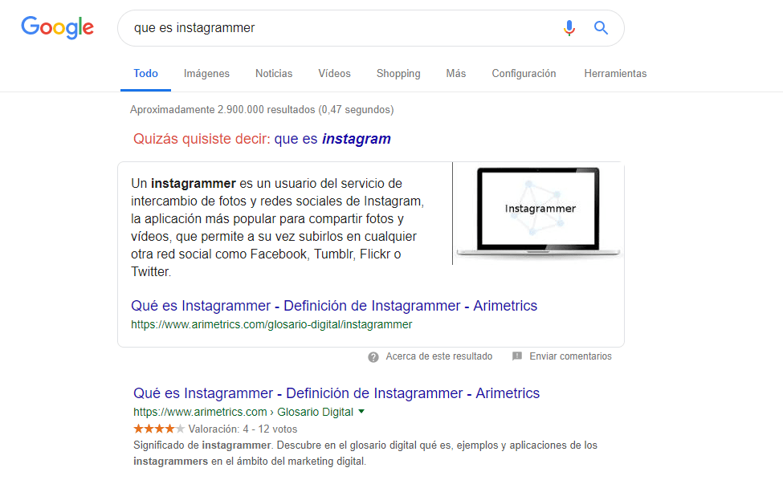Open 'Acerca de este resultado' link
This screenshot has width=783, height=480.
(x=439, y=356)
